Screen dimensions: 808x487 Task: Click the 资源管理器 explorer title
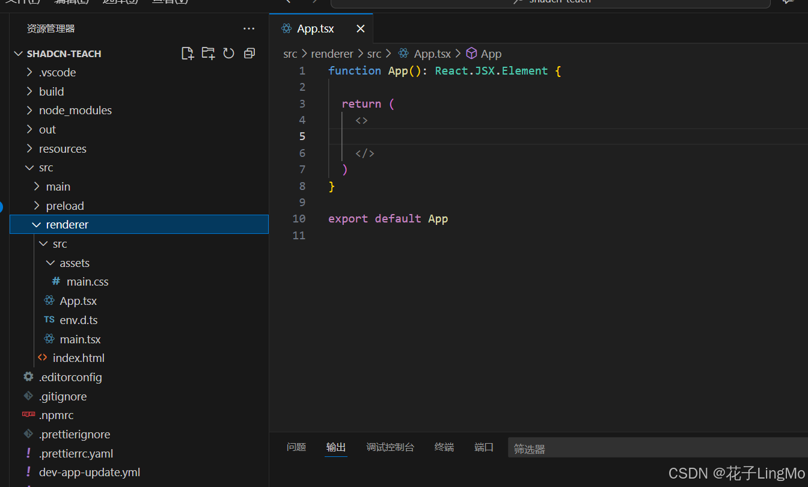click(50, 28)
